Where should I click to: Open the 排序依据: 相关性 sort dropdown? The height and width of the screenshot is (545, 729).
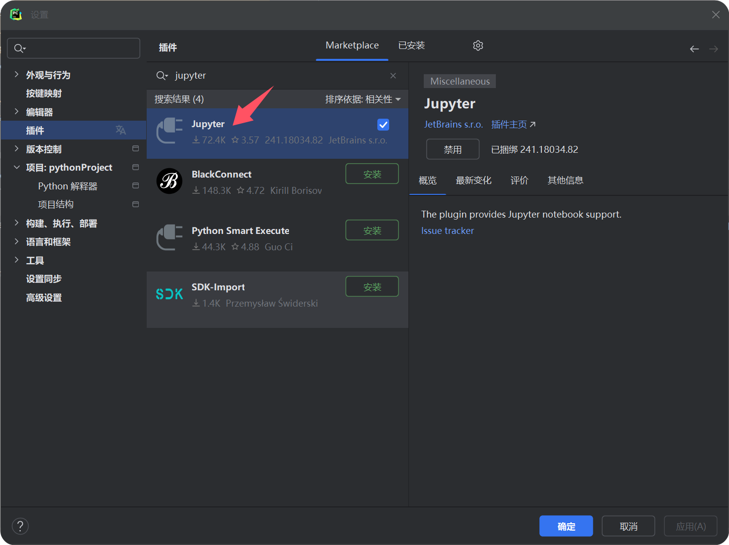point(363,99)
